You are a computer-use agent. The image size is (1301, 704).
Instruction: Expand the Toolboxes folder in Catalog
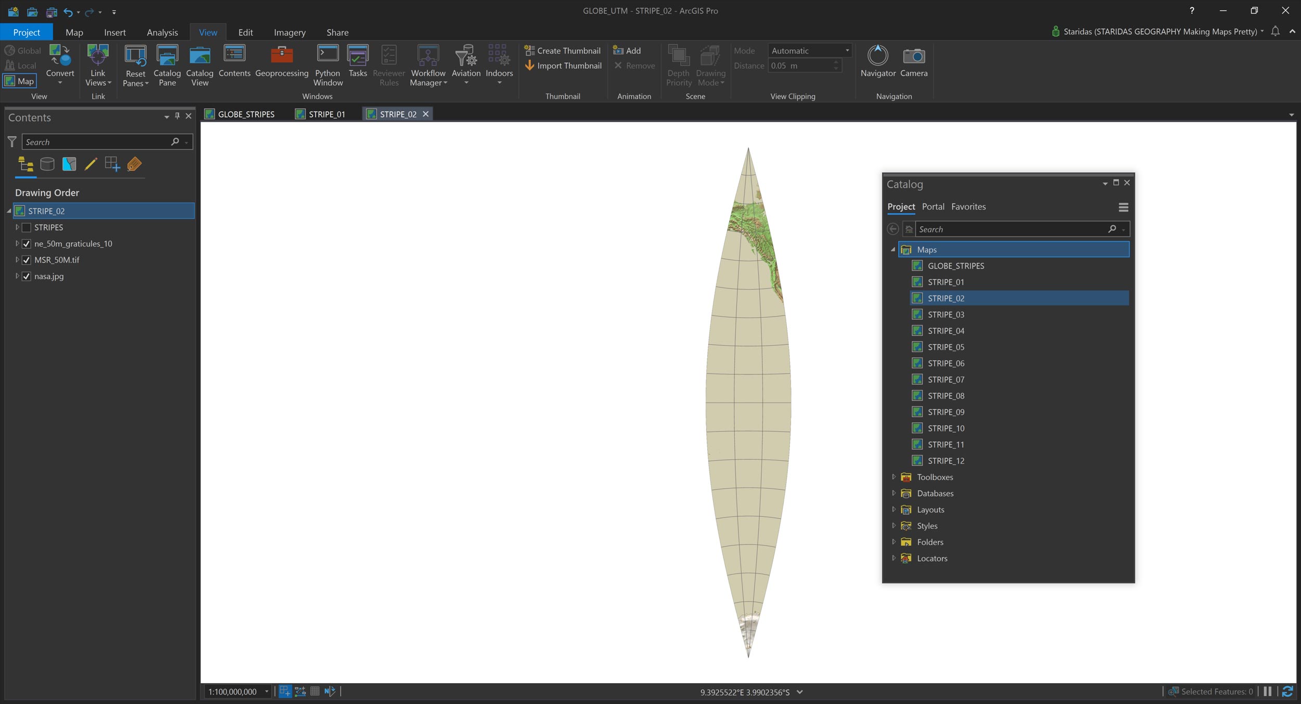(x=894, y=477)
